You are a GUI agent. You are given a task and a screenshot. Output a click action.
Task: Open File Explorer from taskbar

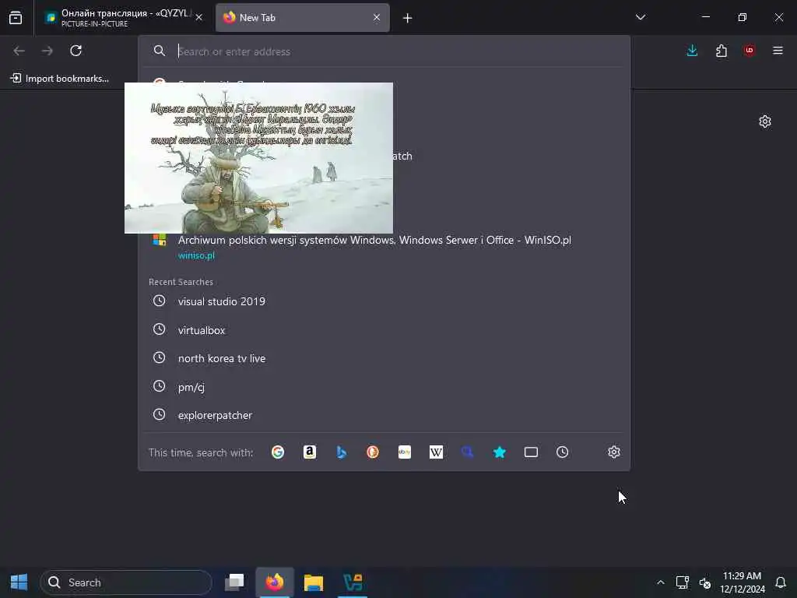314,582
